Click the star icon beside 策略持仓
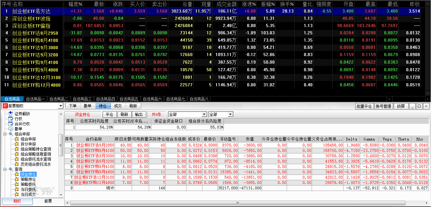431x207 pixels. point(17,179)
